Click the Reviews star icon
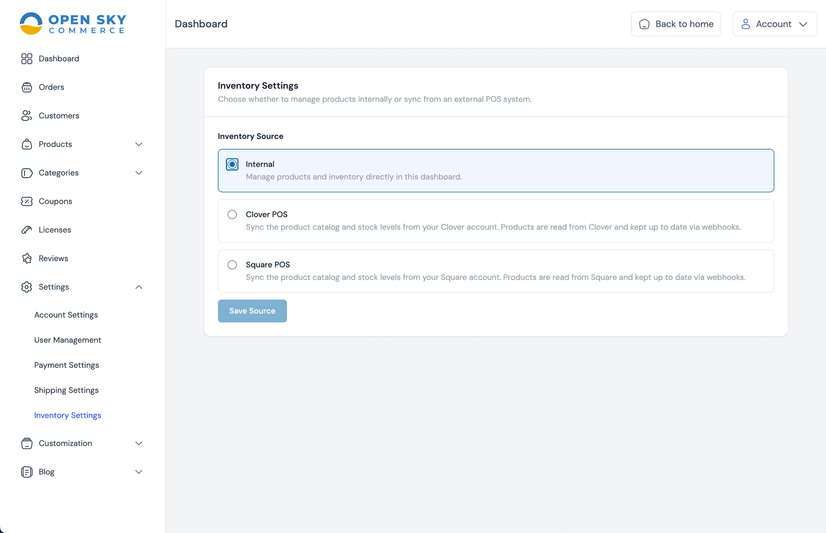The height and width of the screenshot is (533, 826). (27, 258)
